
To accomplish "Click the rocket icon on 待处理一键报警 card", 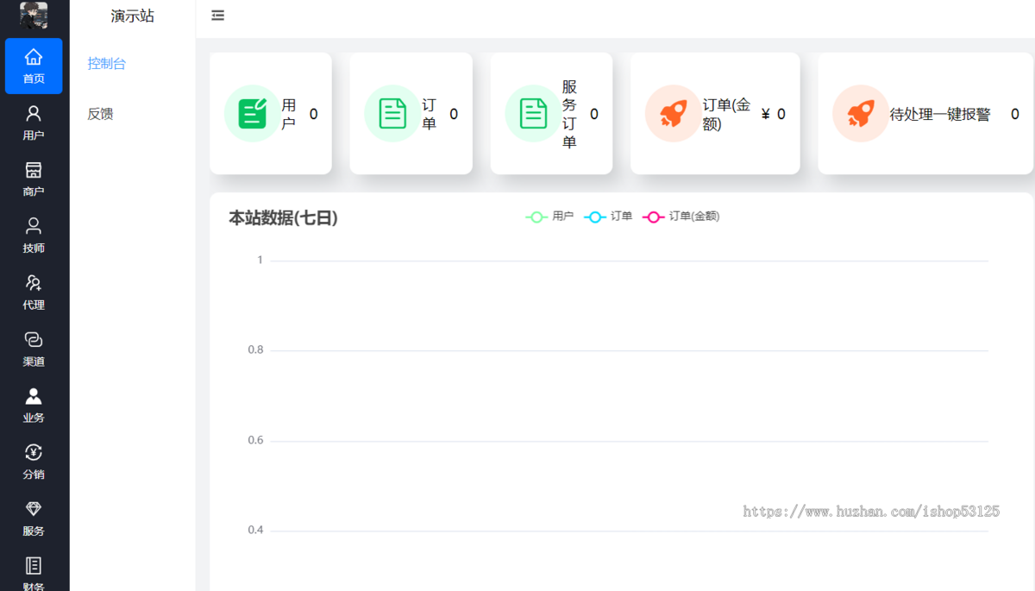I will [x=861, y=113].
